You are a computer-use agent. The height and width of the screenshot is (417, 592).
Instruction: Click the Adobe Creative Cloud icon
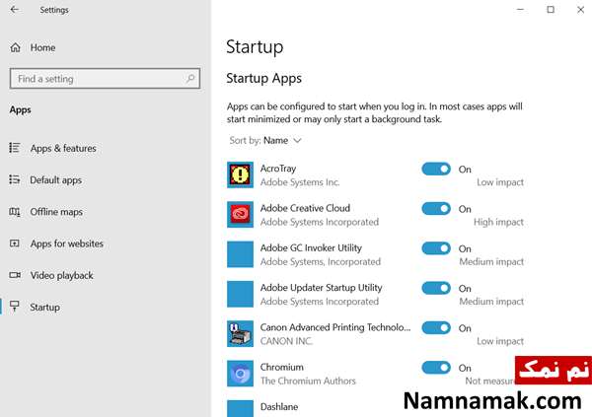240,214
